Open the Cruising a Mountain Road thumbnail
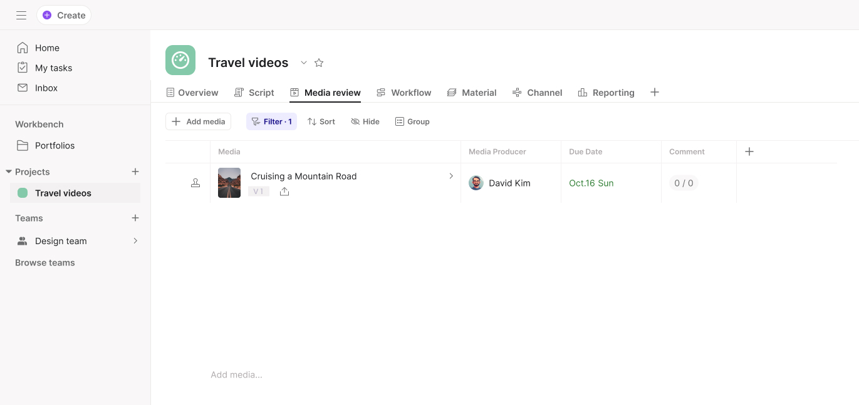Viewport: 859px width, 405px height. [x=229, y=183]
